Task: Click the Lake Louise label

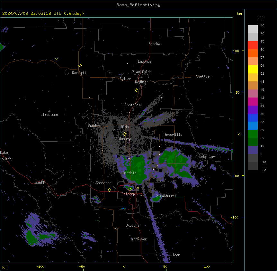Action: pos(6,156)
